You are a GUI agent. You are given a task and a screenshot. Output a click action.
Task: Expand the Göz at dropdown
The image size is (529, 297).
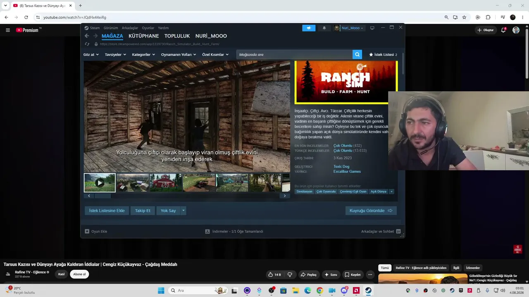coord(91,54)
